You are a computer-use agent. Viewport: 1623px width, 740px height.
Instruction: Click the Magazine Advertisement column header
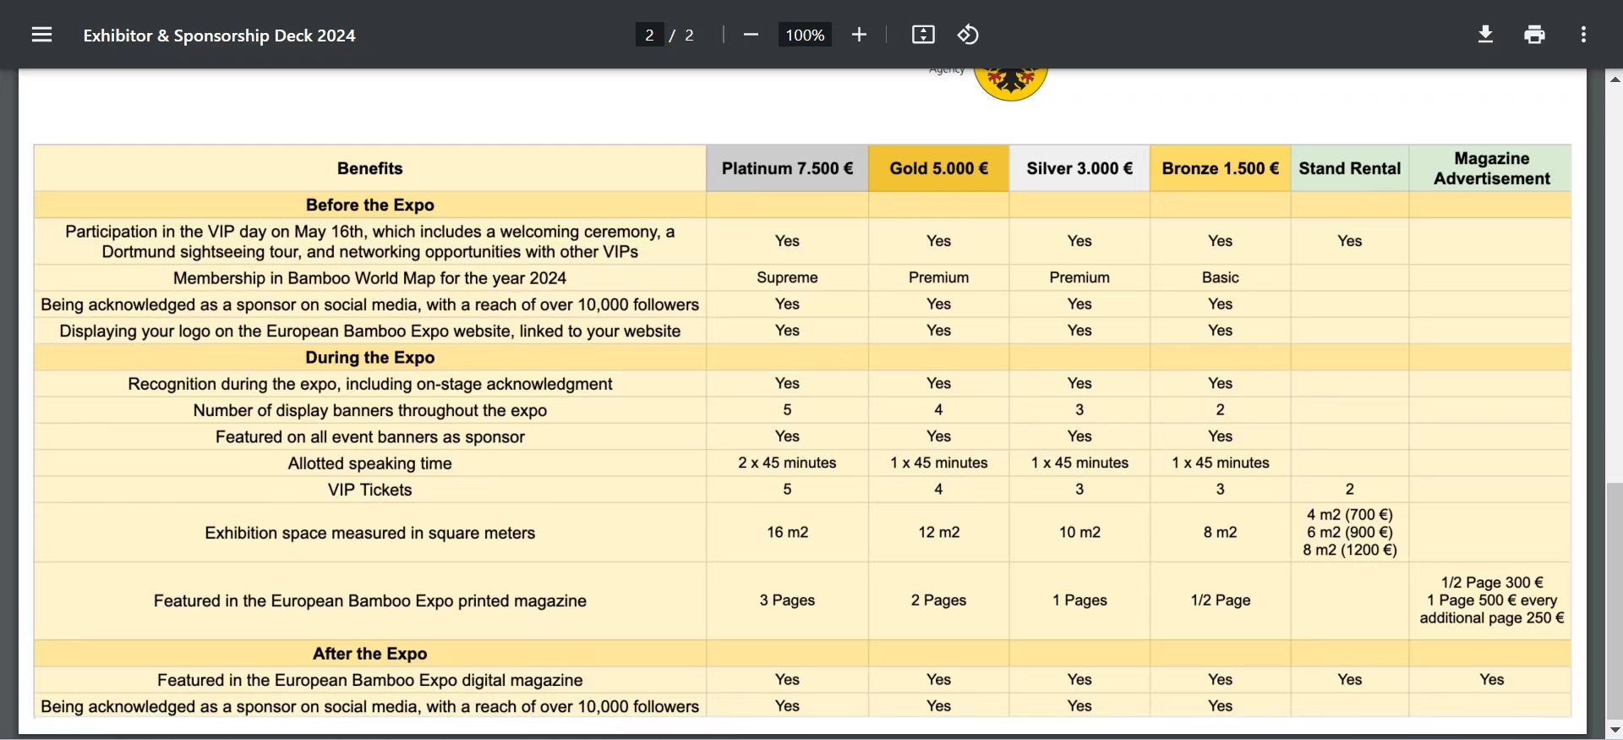click(1491, 168)
